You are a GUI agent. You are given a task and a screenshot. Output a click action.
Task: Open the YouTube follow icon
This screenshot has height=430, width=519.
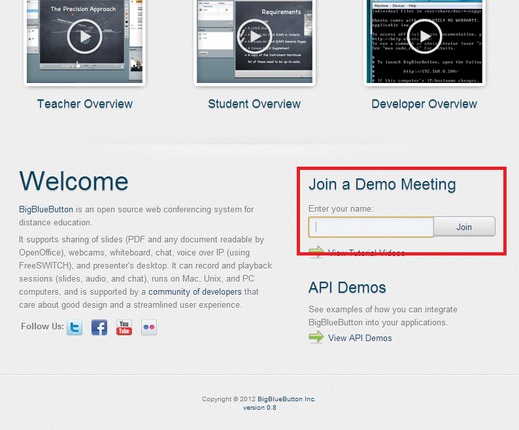(124, 327)
